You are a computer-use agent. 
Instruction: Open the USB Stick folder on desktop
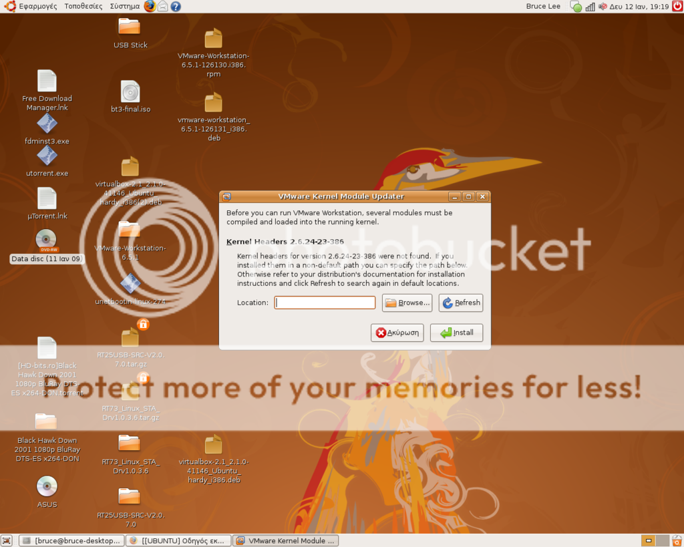pyautogui.click(x=129, y=27)
